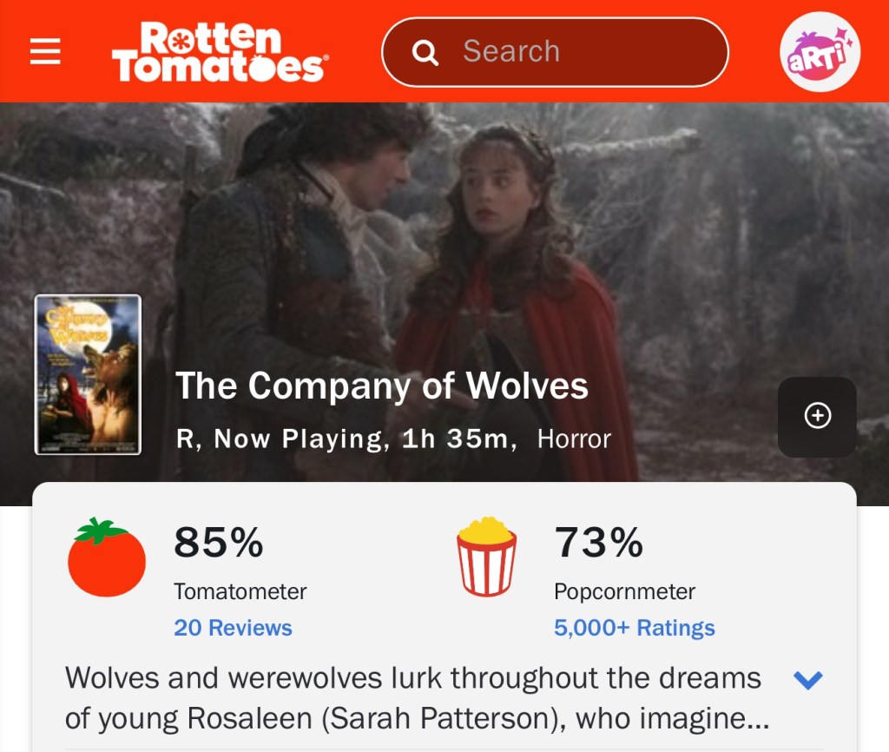Click the red Tomatometer tomato icon
Image resolution: width=889 pixels, height=752 pixels.
(107, 557)
